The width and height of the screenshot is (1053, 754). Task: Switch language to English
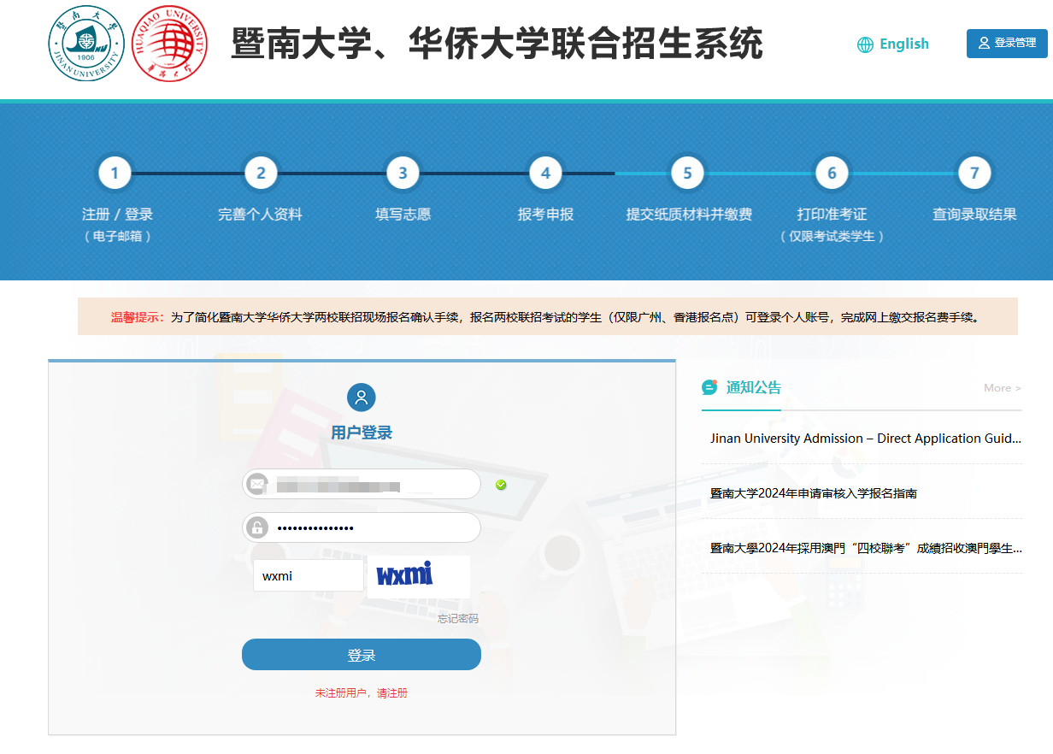click(x=903, y=44)
